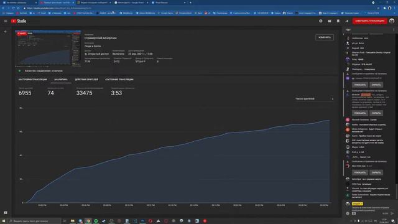
Task: Switch to the Analytics tab
Action: tap(61, 80)
